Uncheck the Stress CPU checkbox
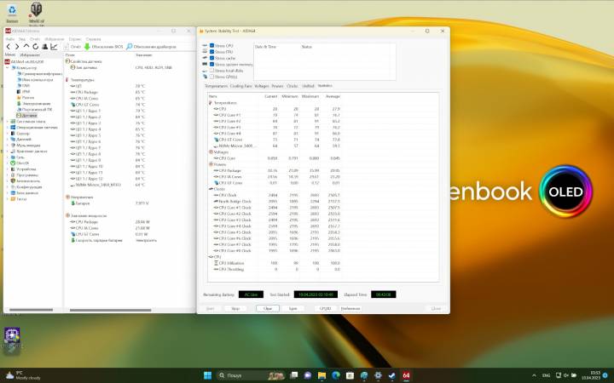The image size is (614, 383). pyautogui.click(x=211, y=46)
